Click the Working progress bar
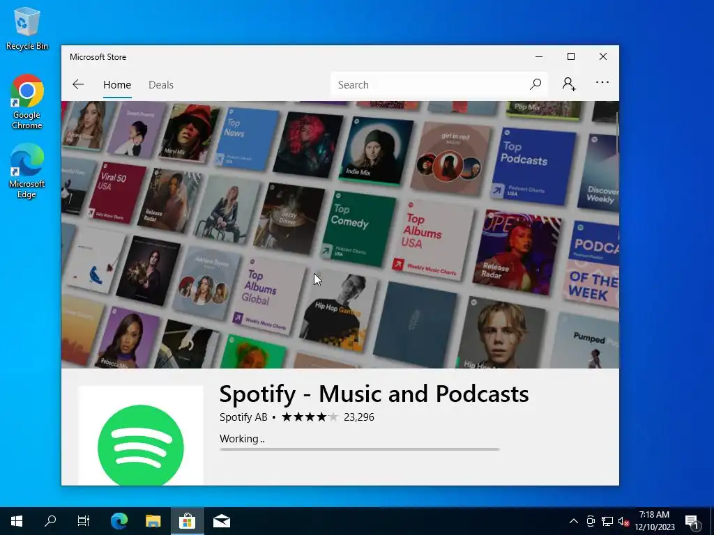Screen dimensions: 714x535 point(359,449)
